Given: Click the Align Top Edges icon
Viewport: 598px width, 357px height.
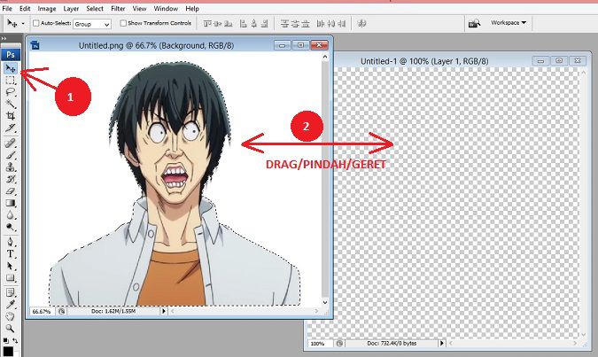Looking at the screenshot, I should click(x=207, y=24).
